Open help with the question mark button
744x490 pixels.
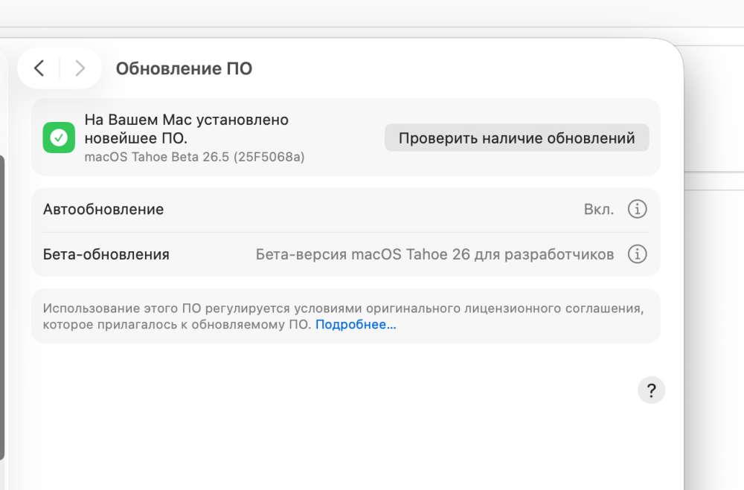pos(651,390)
